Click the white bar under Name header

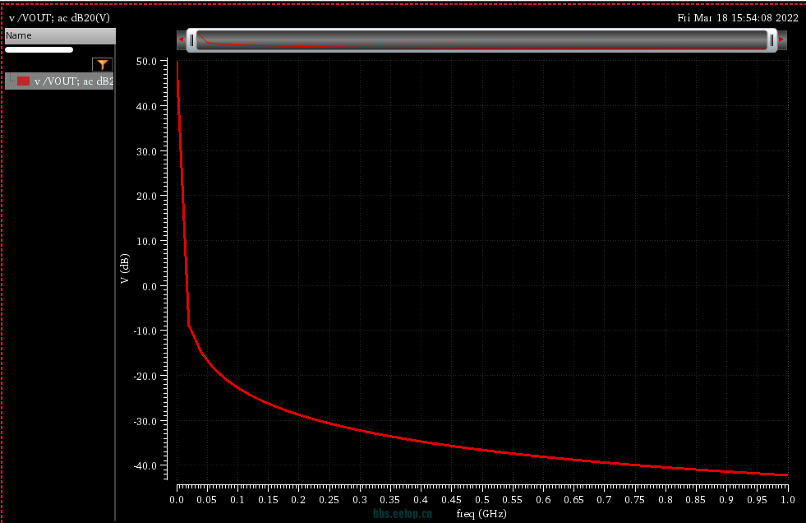39,50
